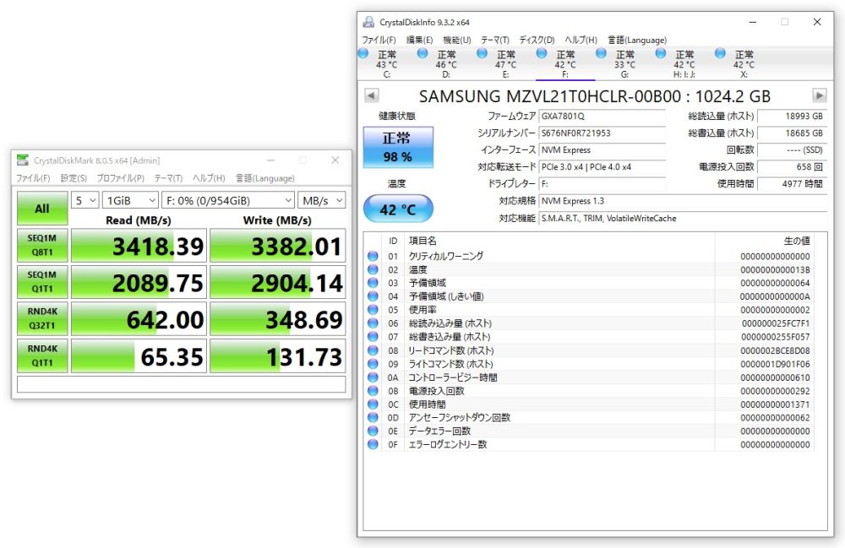This screenshot has height=548, width=845.
Task: Click the power-on hours value 4977 時間
Action: [x=791, y=183]
